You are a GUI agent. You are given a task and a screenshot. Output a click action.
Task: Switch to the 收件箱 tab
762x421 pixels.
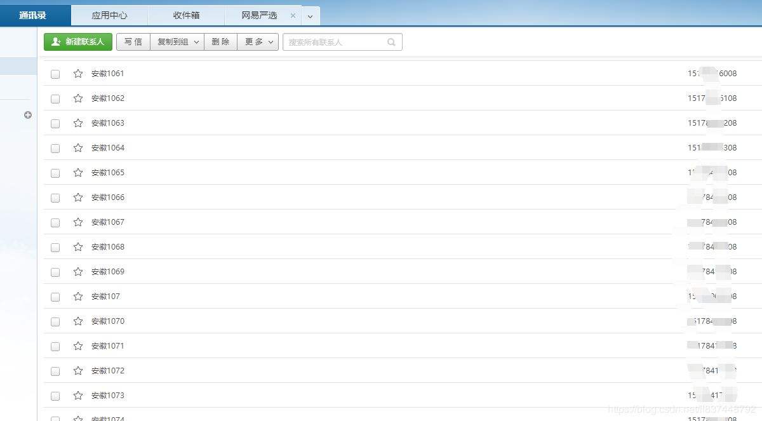186,15
